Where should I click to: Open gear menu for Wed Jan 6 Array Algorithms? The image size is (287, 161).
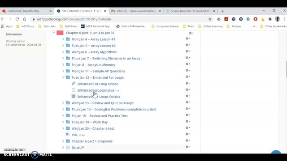[188, 51]
